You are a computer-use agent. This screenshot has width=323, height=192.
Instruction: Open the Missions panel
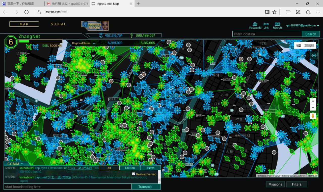(x=275, y=184)
